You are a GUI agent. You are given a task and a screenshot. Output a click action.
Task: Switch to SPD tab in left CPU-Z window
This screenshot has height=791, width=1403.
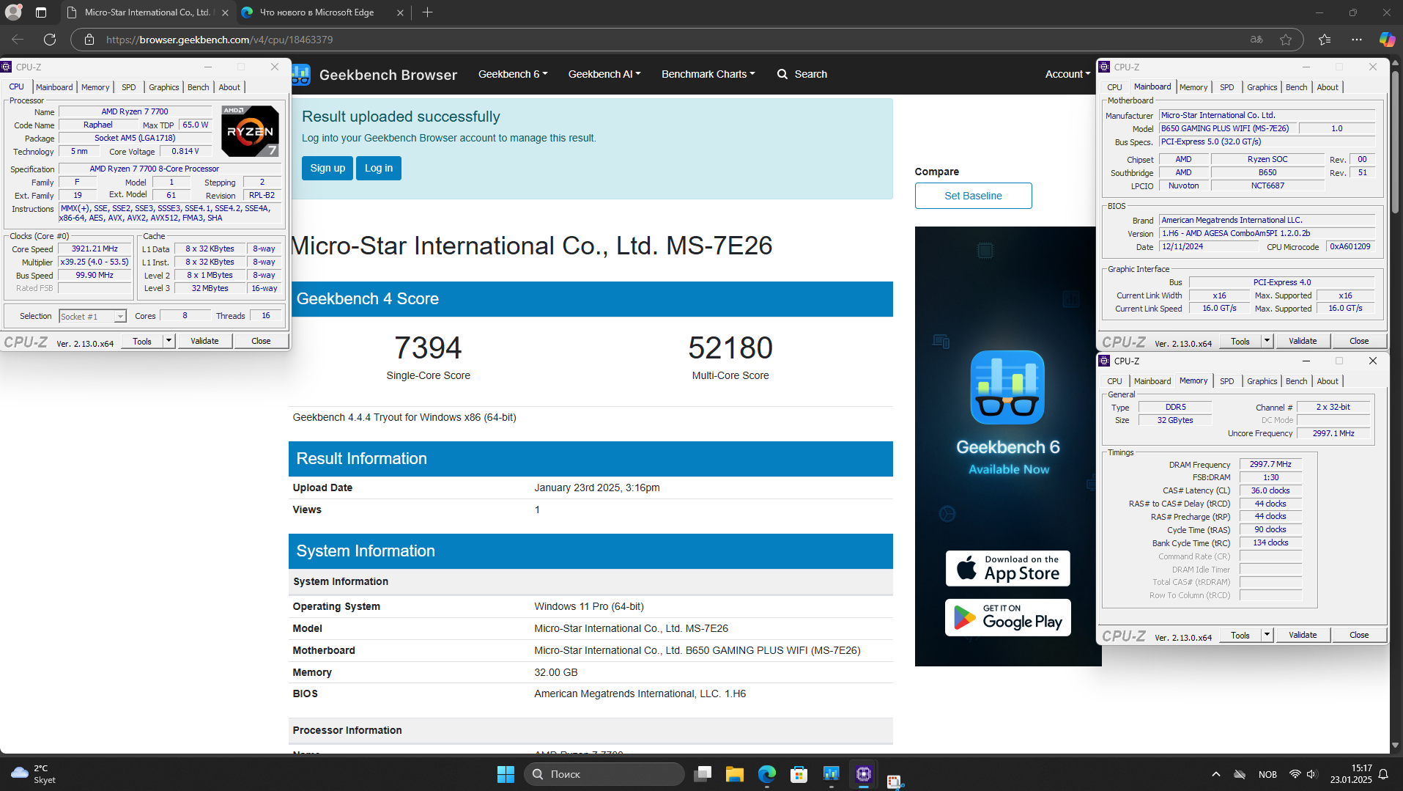(x=129, y=87)
